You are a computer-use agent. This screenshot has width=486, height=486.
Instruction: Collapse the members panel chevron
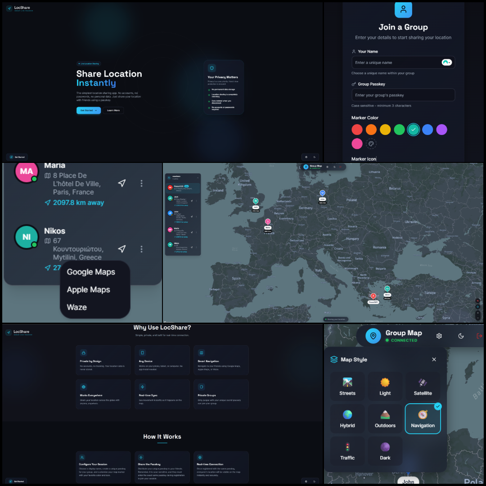198,178
